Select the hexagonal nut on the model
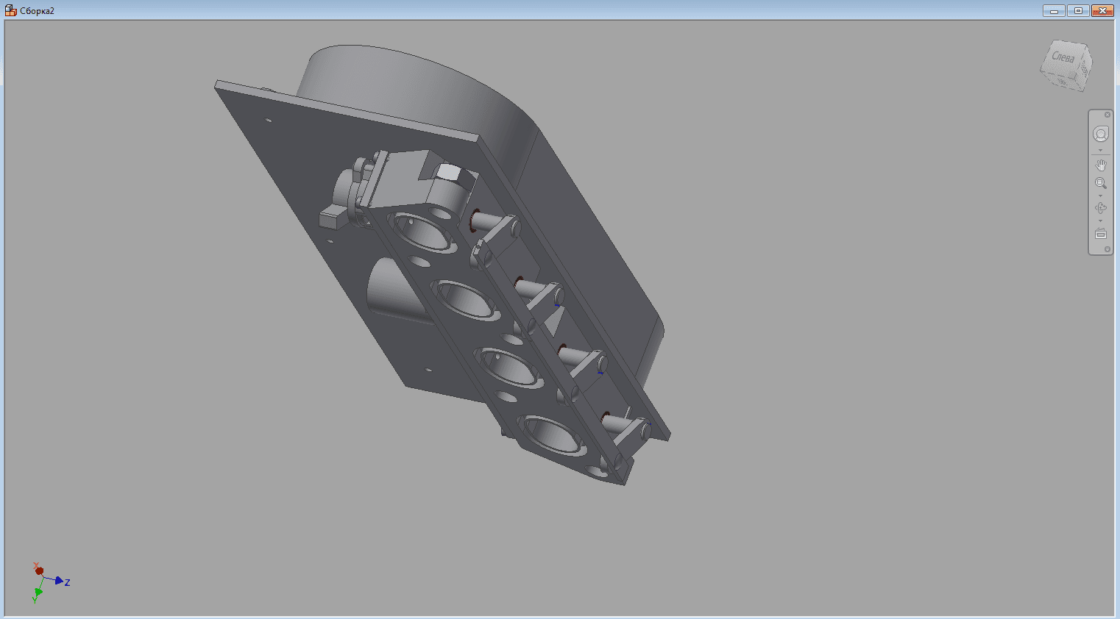Viewport: 1120px width, 619px height. point(447,173)
